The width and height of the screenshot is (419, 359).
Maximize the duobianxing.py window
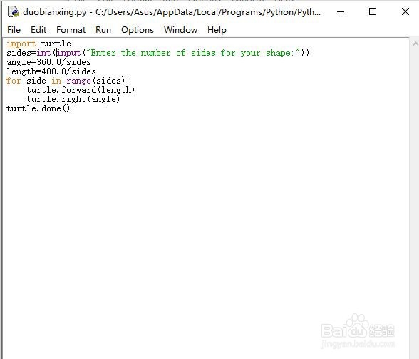373,12
